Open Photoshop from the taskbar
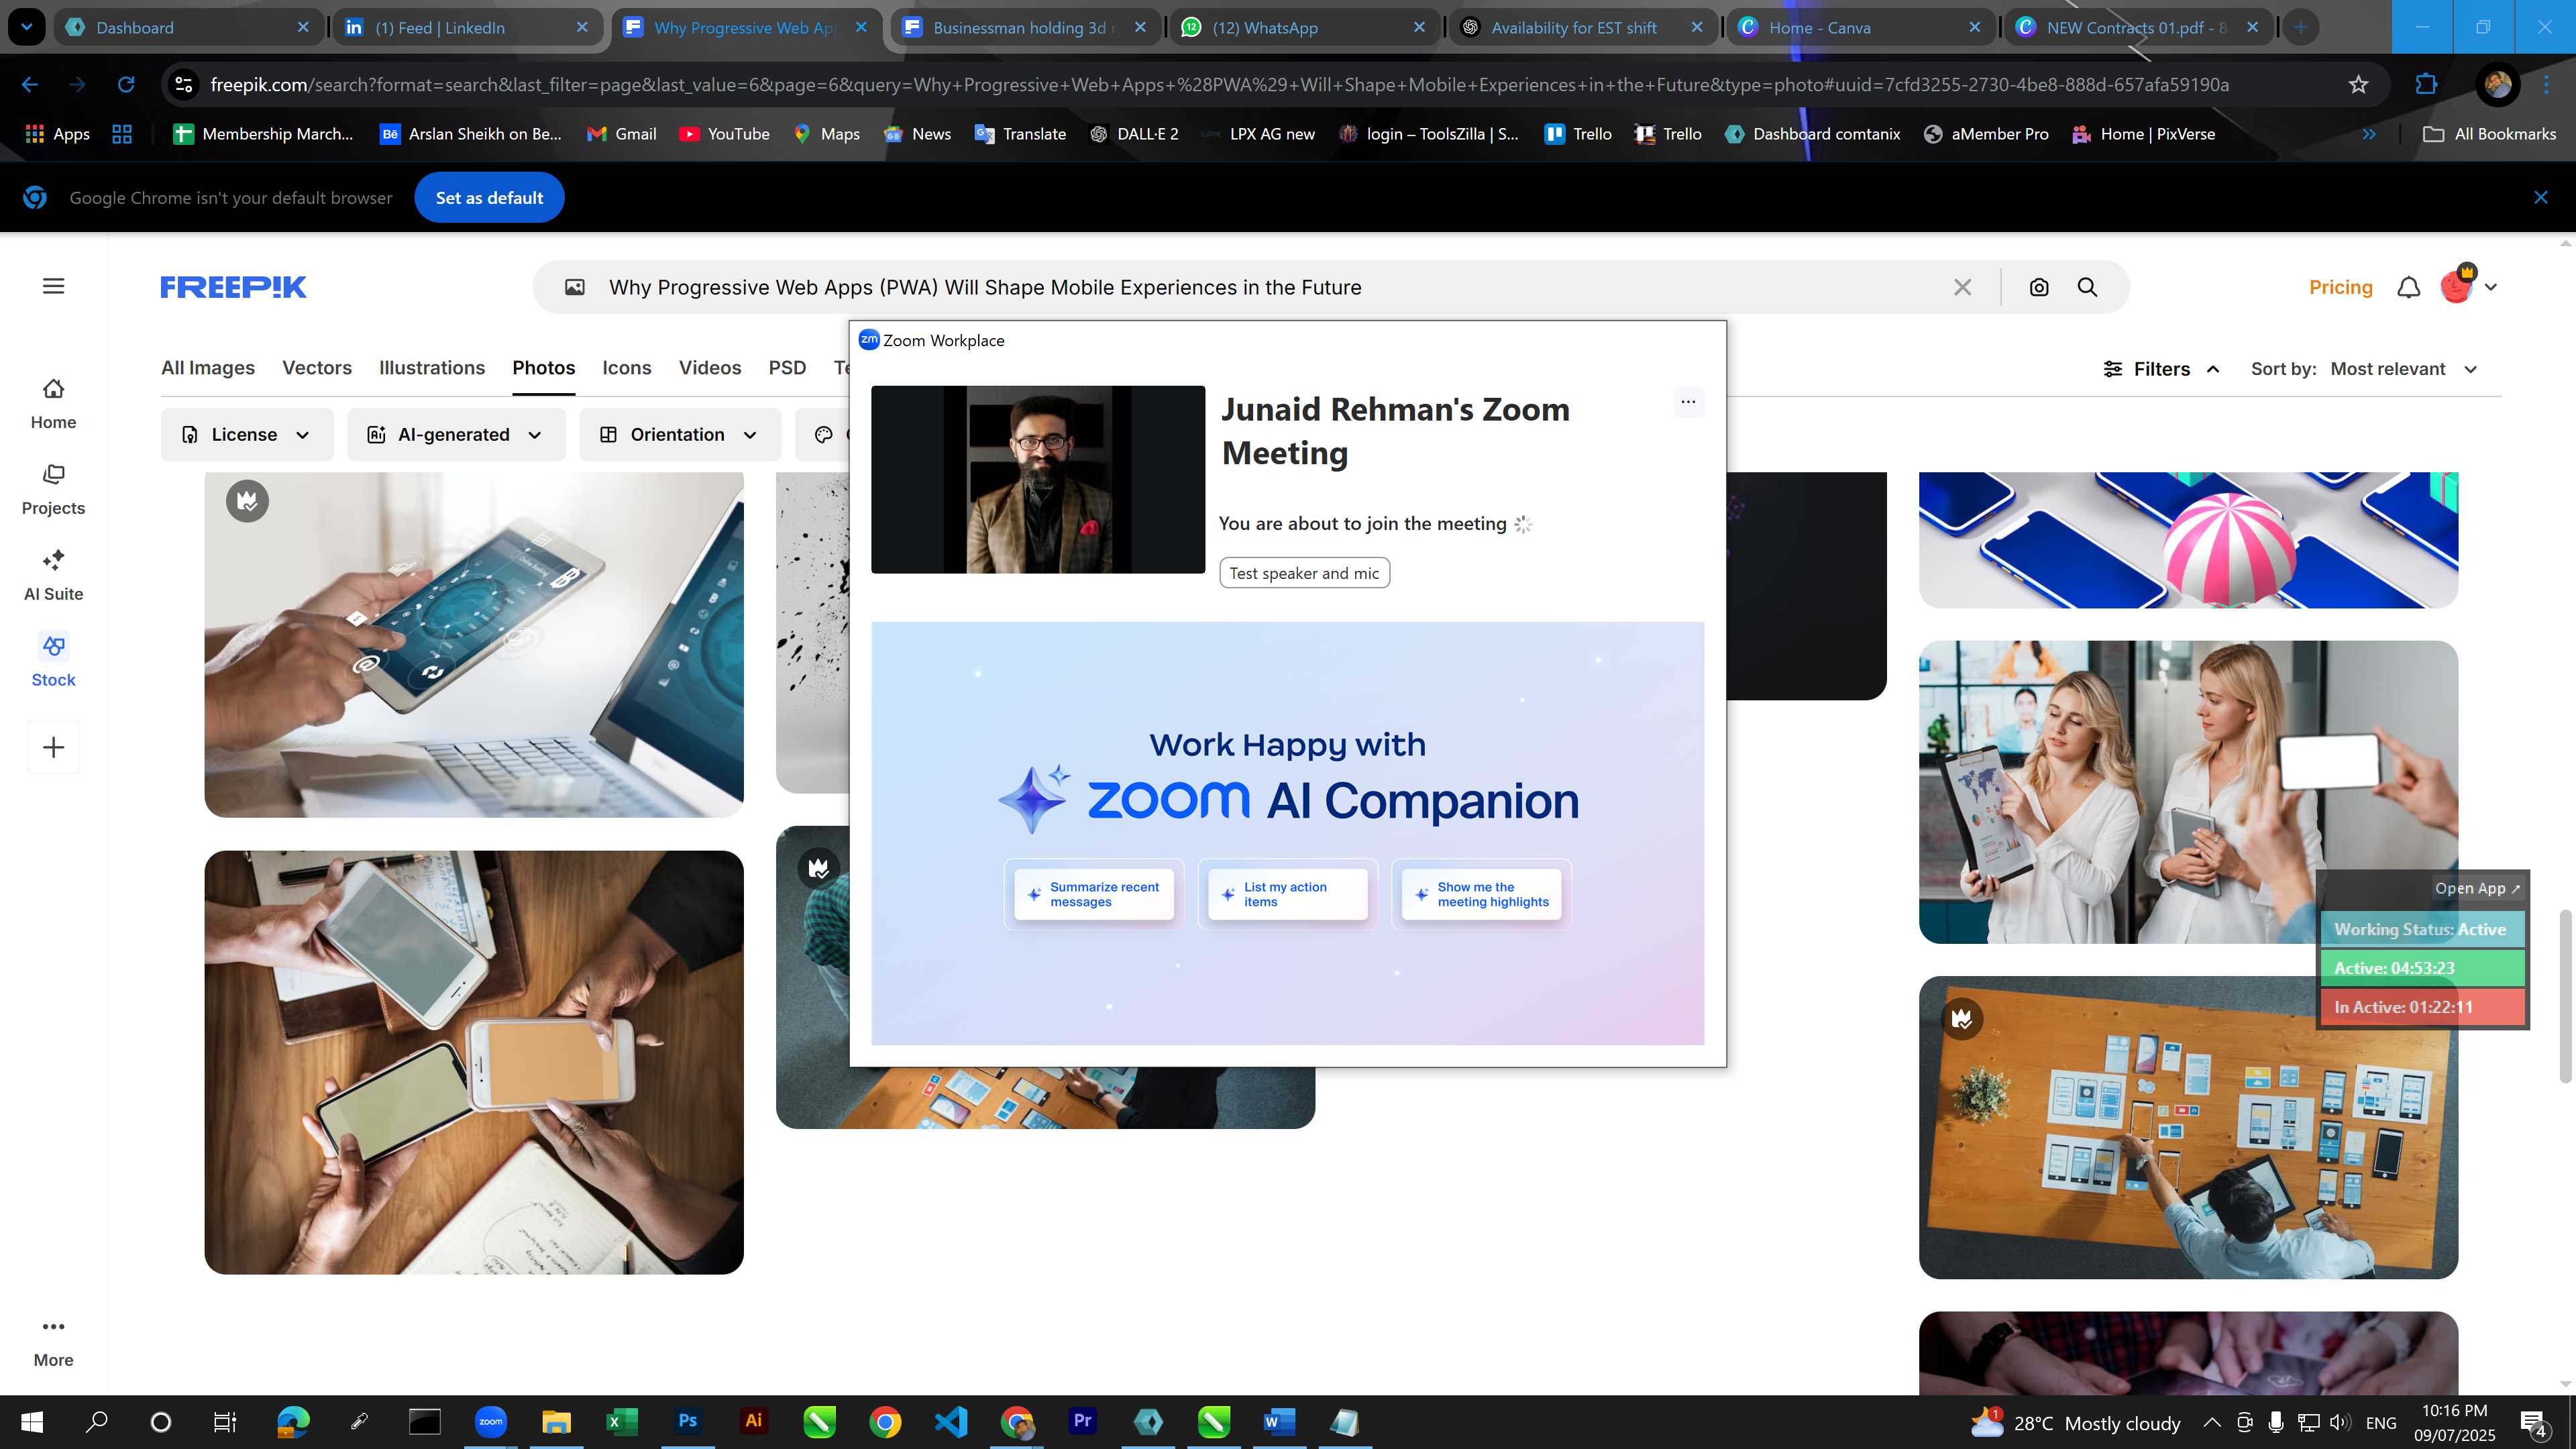The height and width of the screenshot is (1449, 2576). coord(688,1422)
